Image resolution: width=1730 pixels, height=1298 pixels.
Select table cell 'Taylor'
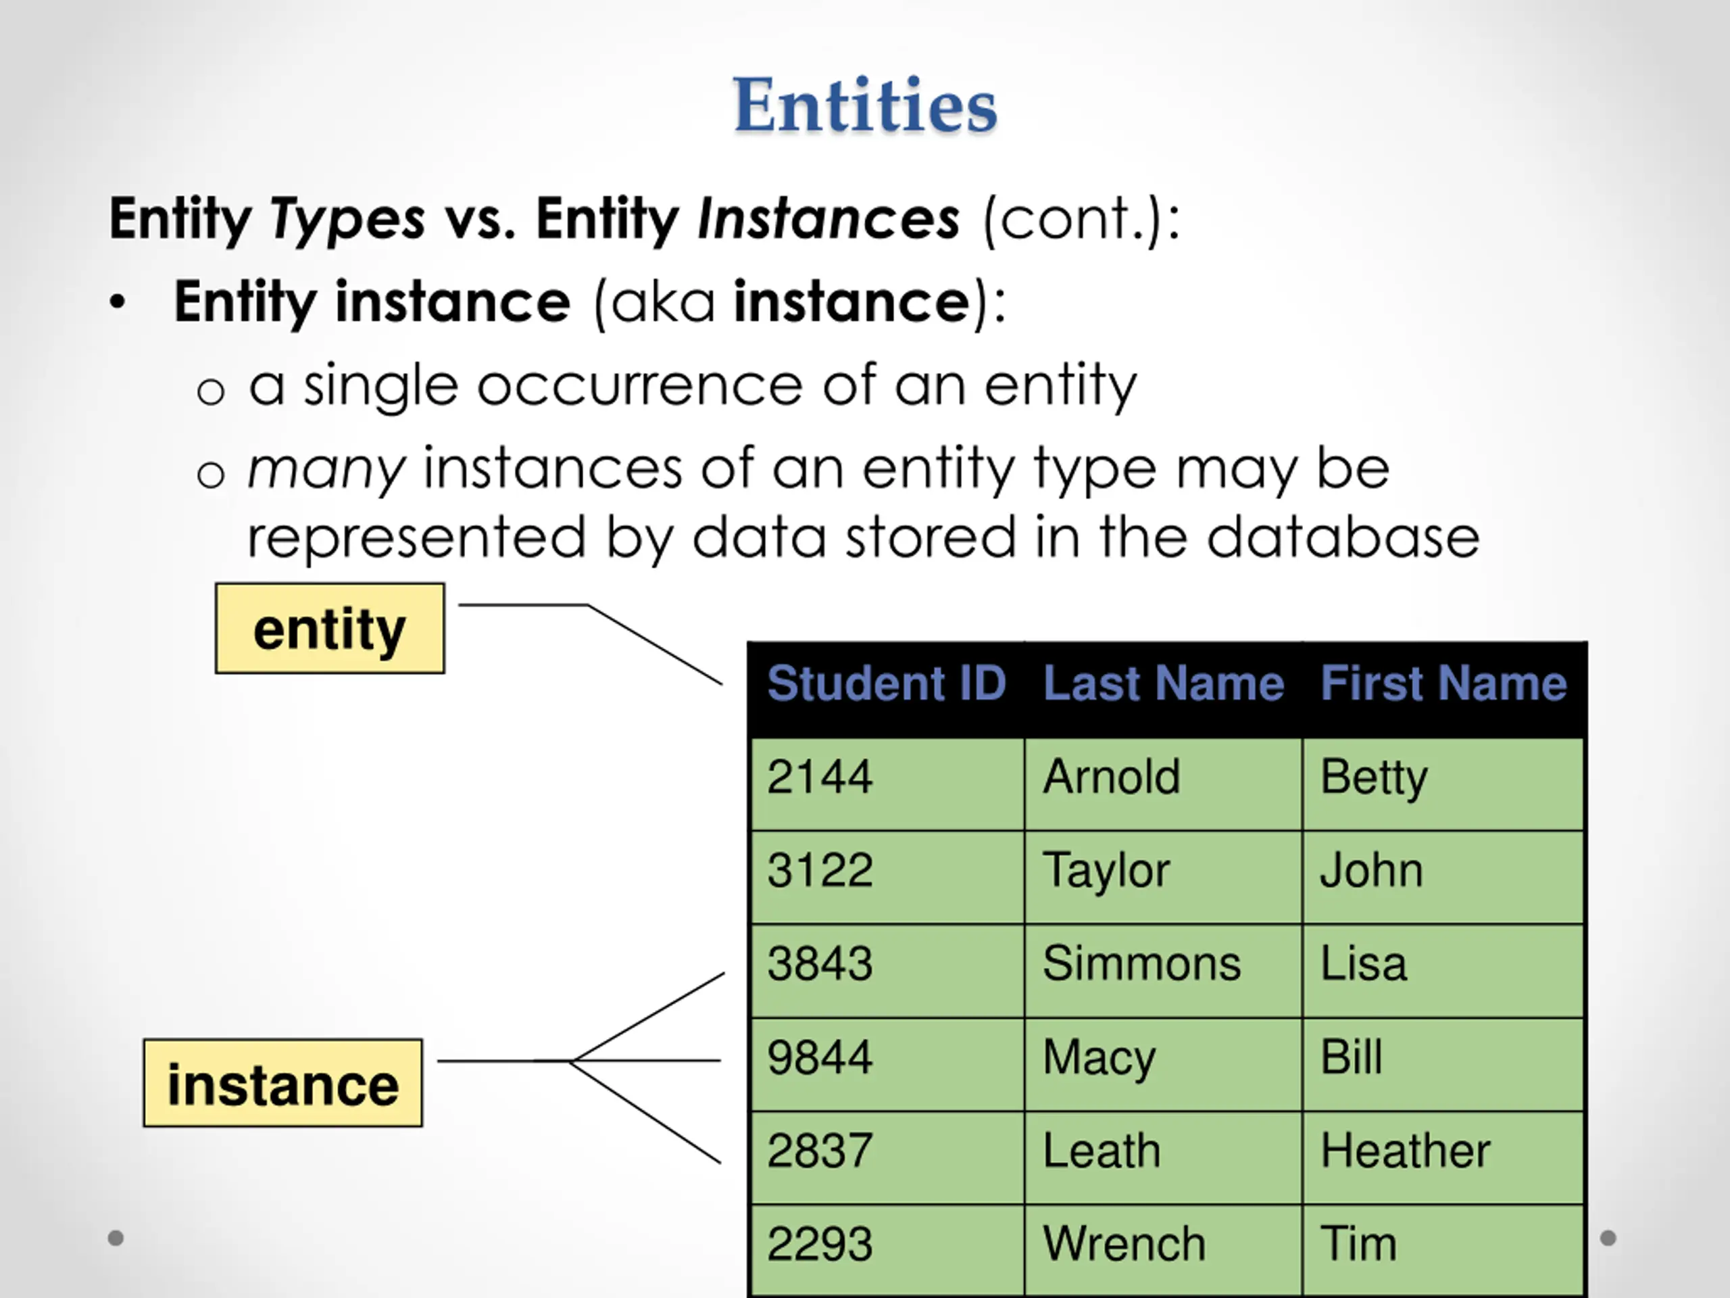(x=1163, y=877)
